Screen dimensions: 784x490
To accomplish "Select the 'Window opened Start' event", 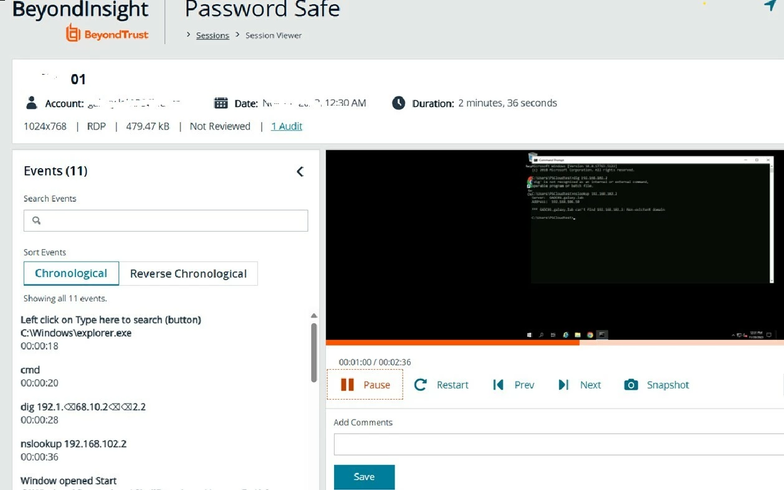I will (x=69, y=481).
